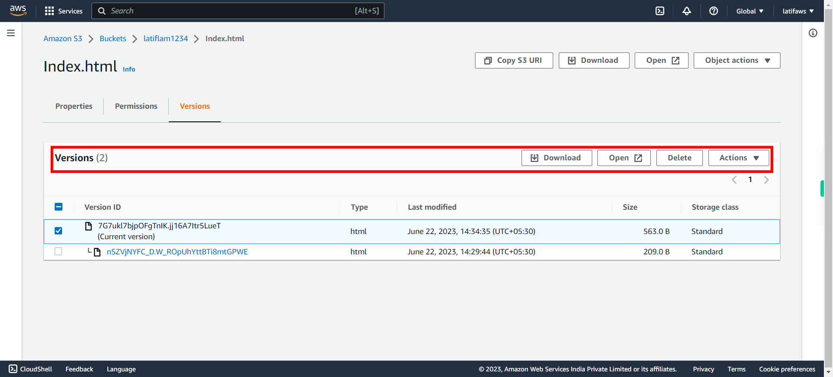Screen dimensions: 833x377
Task: Click June 22, 2023, 14:34:35 timestamp
Action: point(471,231)
